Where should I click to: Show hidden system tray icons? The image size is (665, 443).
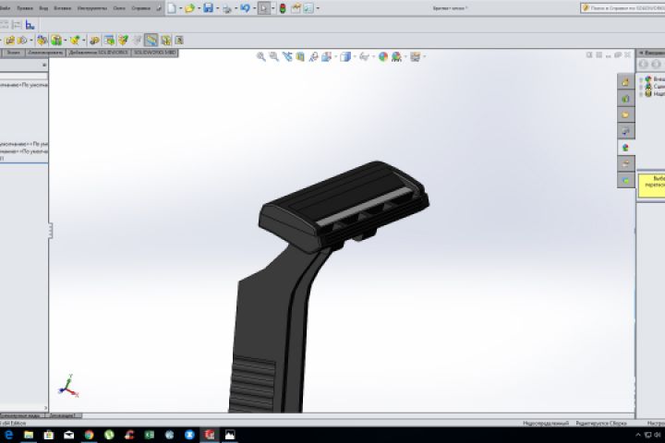click(638, 435)
